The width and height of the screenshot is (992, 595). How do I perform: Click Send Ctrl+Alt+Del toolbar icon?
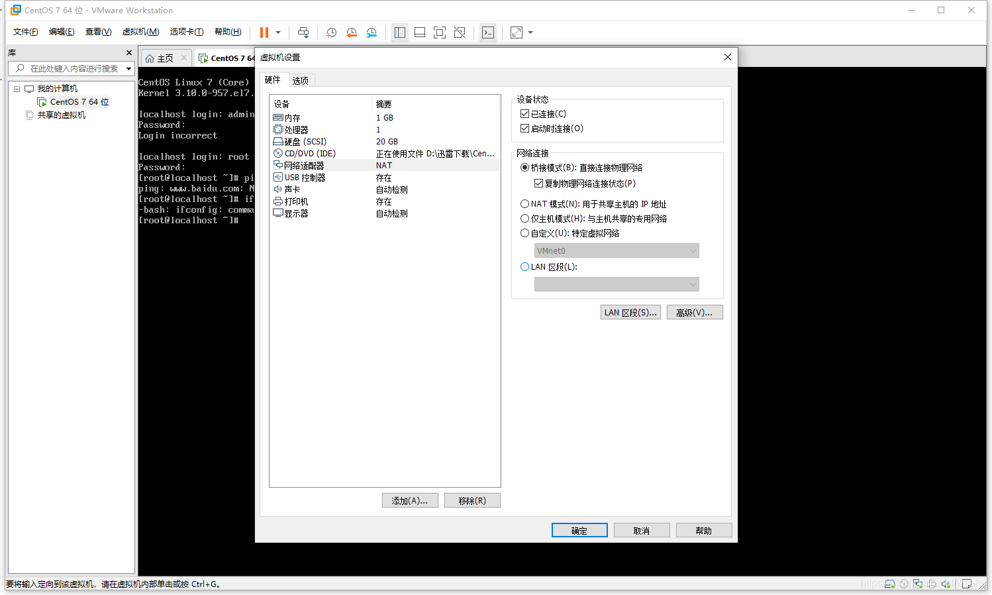(x=303, y=32)
